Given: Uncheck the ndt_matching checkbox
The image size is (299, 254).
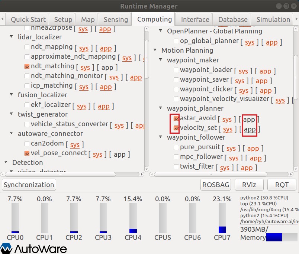Looking at the screenshot, I should (x=27, y=66).
